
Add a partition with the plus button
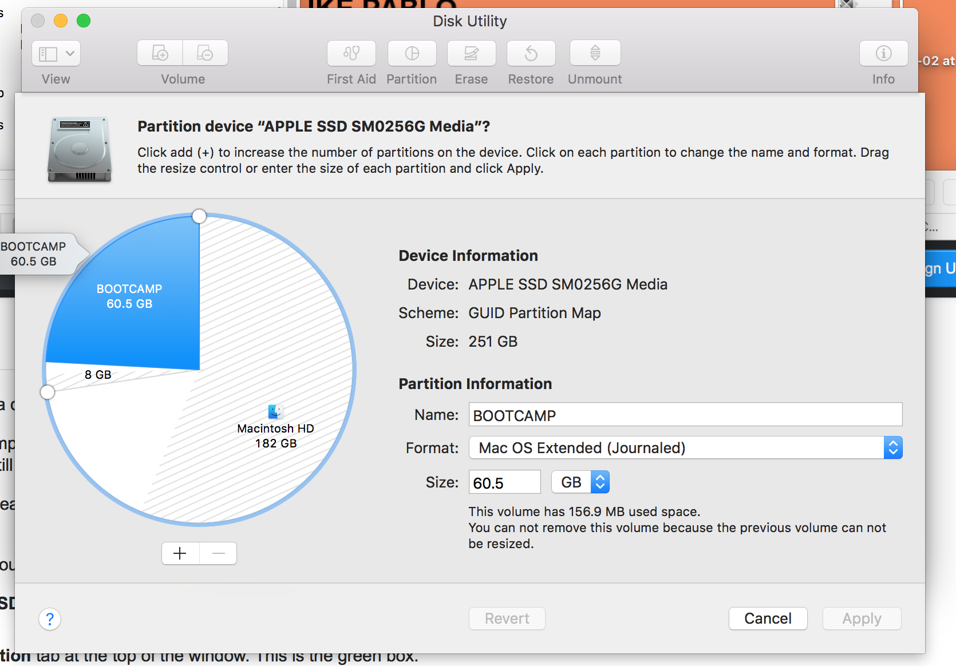click(180, 553)
